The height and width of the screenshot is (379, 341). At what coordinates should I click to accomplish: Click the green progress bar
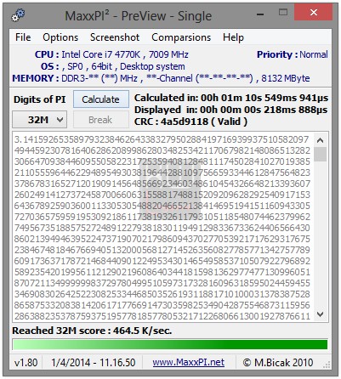(x=170, y=344)
